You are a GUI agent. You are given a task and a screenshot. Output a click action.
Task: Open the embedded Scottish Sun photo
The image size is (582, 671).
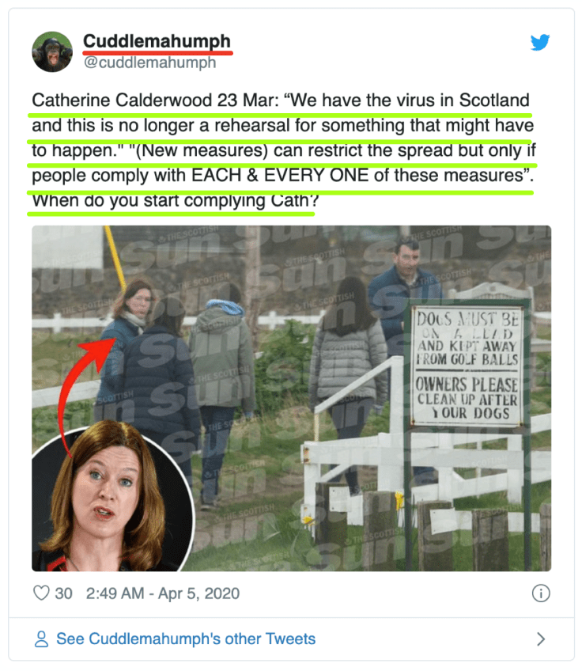pyautogui.click(x=291, y=398)
